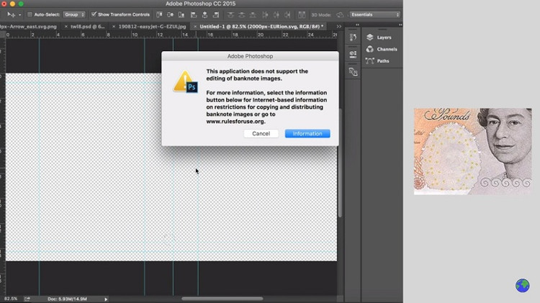Click the Distribute right edges icon
540x303 pixels.
(287, 14)
